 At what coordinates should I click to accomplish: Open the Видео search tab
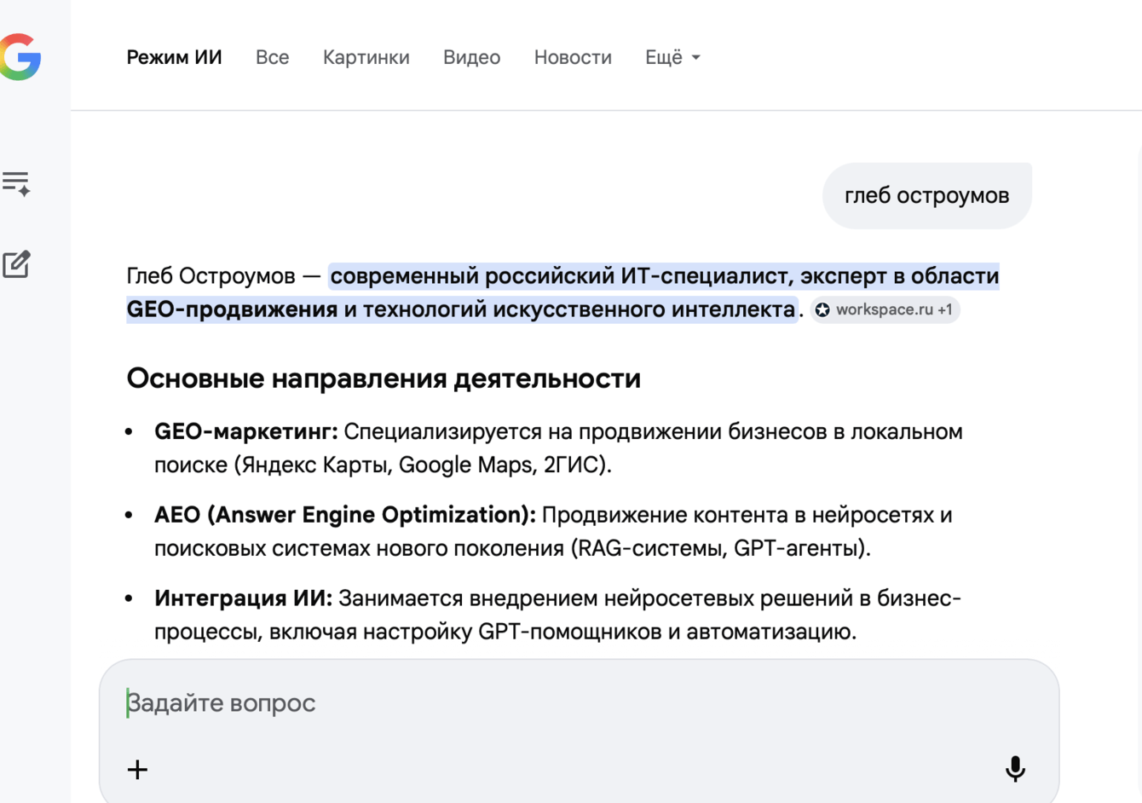pyautogui.click(x=470, y=57)
